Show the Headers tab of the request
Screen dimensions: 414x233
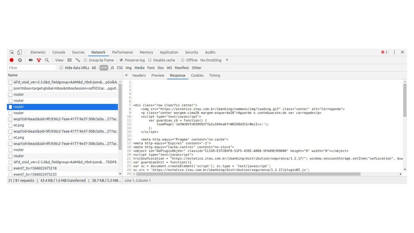(x=139, y=76)
